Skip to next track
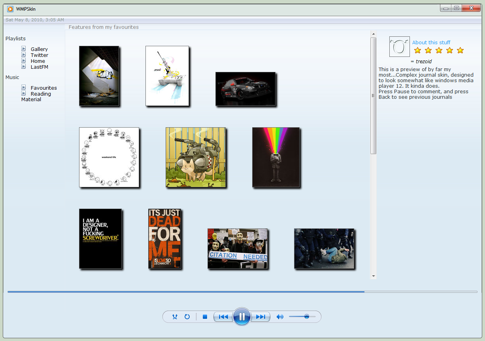485x341 pixels. [260, 317]
